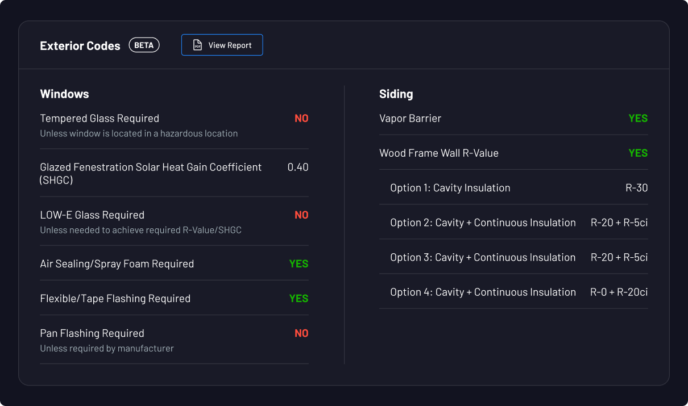Click the Windows section heading
Screen dimensions: 688x406
coord(64,94)
